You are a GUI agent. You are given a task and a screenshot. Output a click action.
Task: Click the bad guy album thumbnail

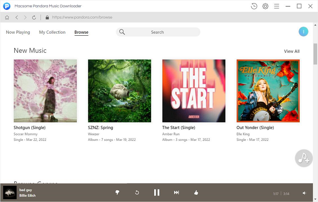(x=10, y=193)
